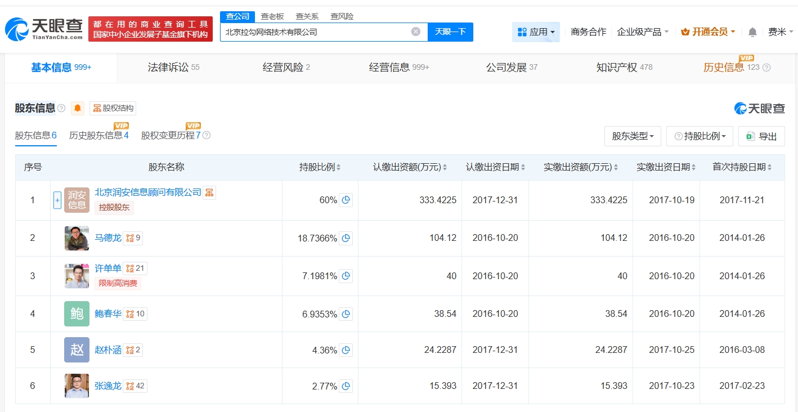Switch to the 公司发展 tab

512,68
